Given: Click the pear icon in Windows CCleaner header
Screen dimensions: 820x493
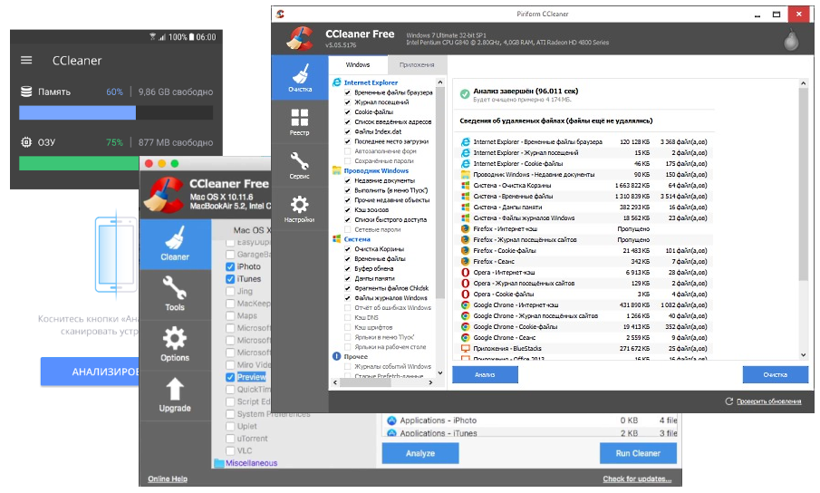Looking at the screenshot, I should click(791, 40).
